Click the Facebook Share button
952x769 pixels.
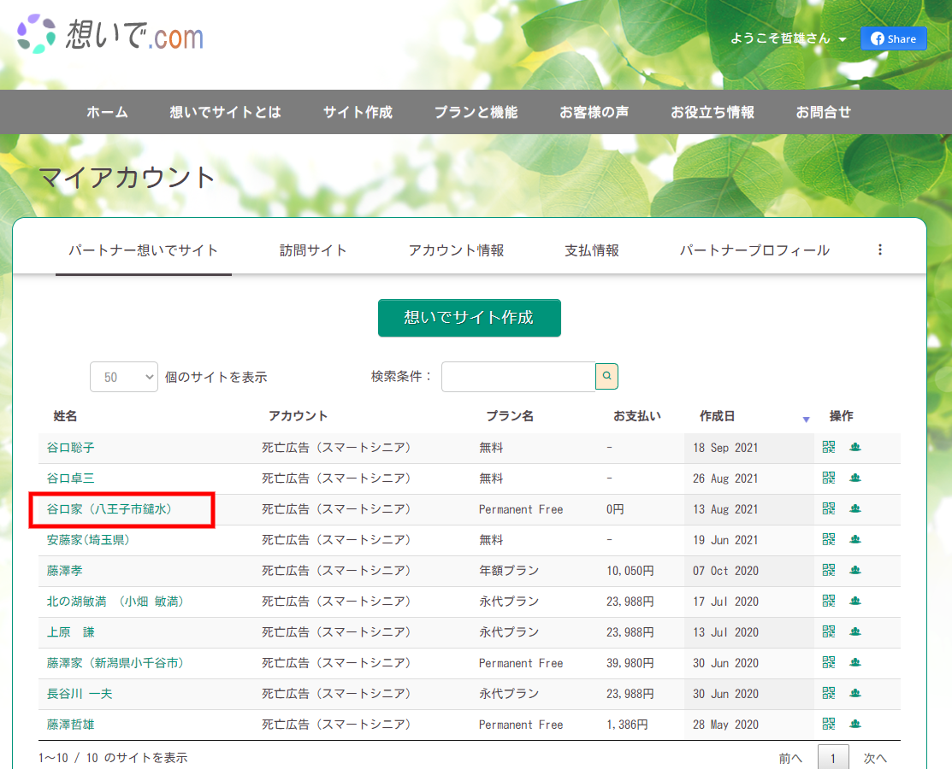[893, 38]
